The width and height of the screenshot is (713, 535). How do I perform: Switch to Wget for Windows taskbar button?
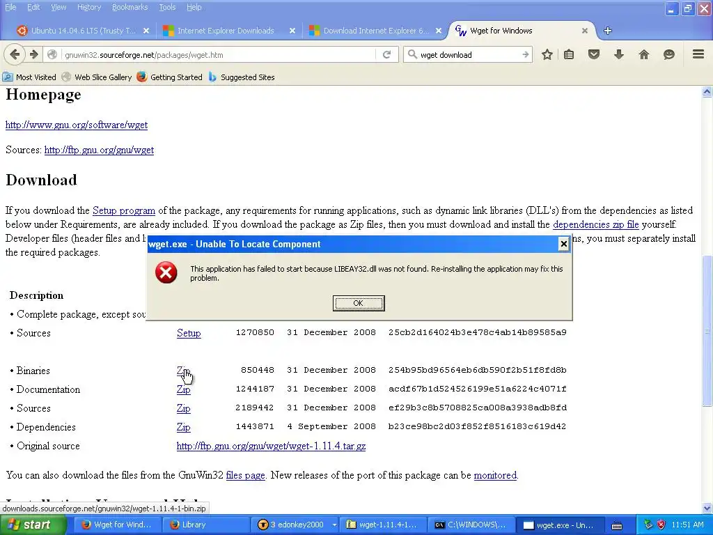tap(117, 525)
